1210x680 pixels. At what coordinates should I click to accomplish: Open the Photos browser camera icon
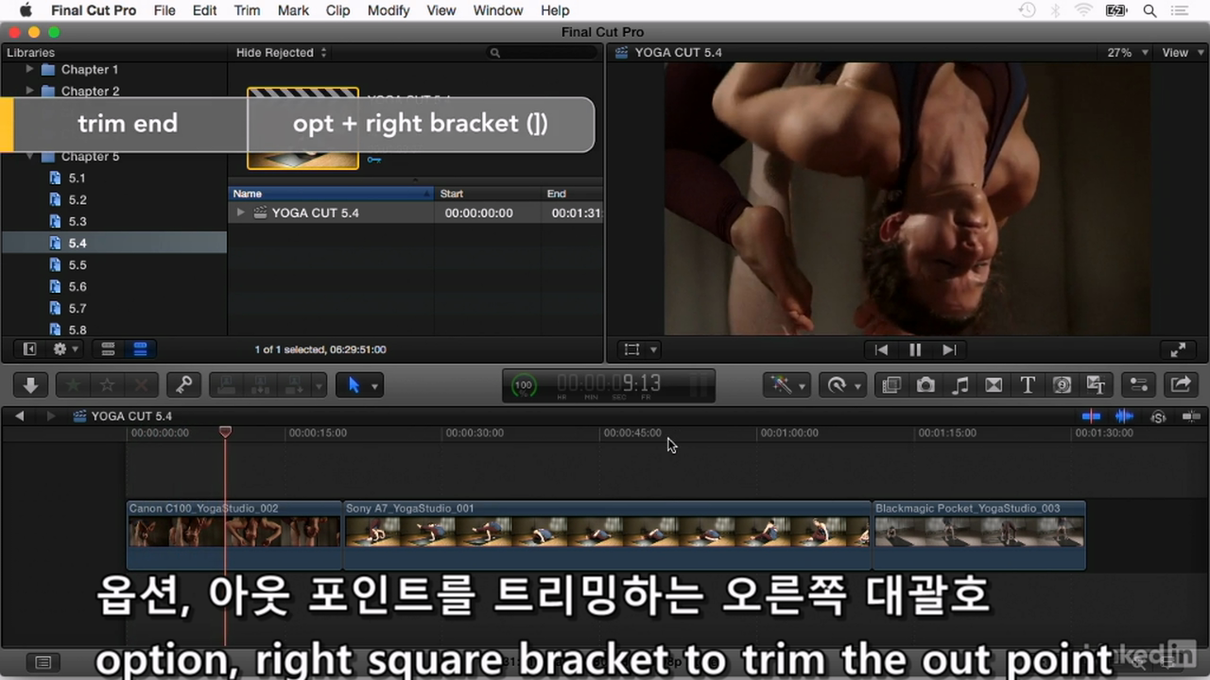coord(925,384)
